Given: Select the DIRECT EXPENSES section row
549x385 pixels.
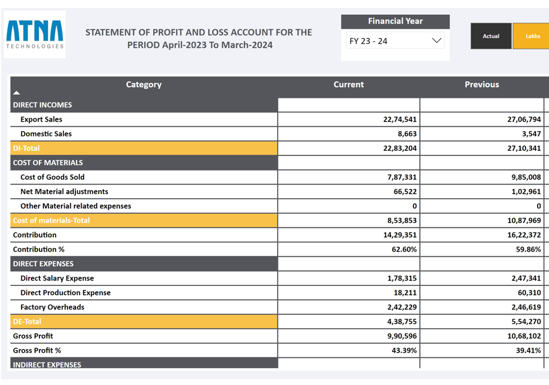Looking at the screenshot, I should point(144,264).
